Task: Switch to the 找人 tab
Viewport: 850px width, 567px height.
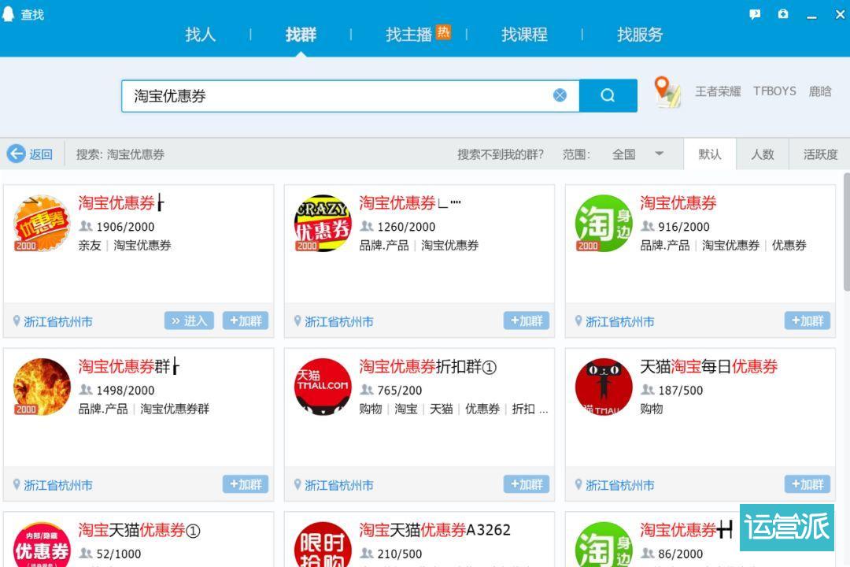Action: pos(201,35)
